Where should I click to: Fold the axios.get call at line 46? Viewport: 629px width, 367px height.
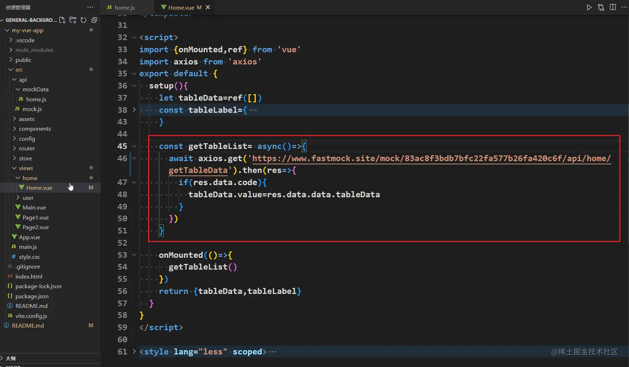click(134, 158)
